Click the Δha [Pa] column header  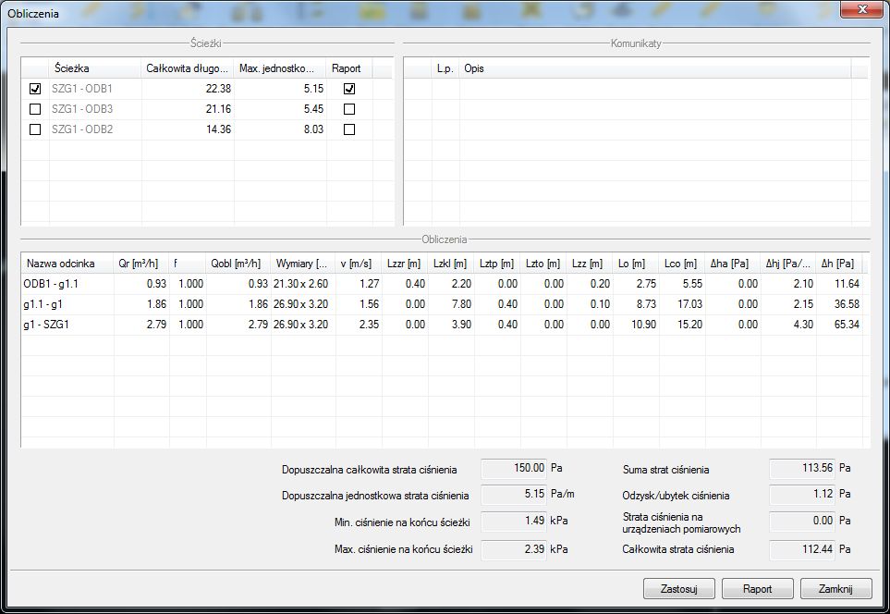(x=733, y=264)
